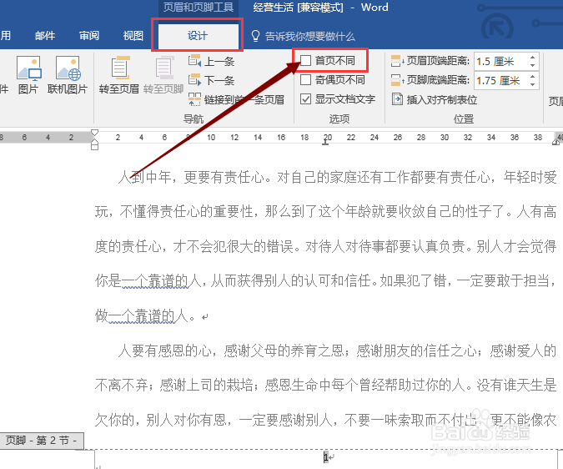Enable the 首页不同 checkbox
This screenshot has width=563, height=469.
[x=305, y=60]
